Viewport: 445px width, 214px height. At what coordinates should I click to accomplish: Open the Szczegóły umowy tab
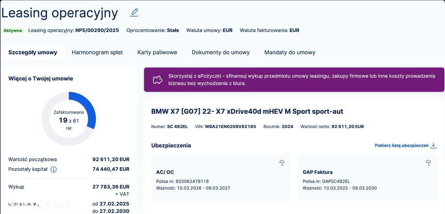point(32,52)
